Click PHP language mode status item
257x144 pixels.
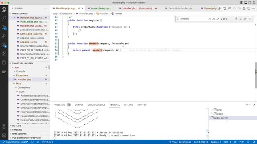point(242,142)
